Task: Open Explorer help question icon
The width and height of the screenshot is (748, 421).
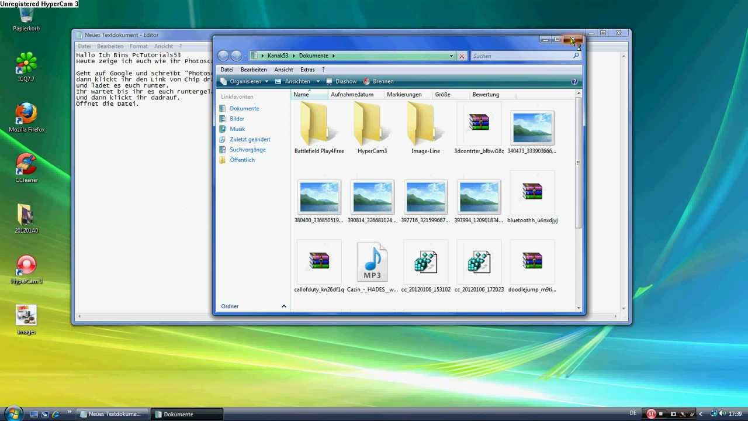Action: (x=574, y=81)
